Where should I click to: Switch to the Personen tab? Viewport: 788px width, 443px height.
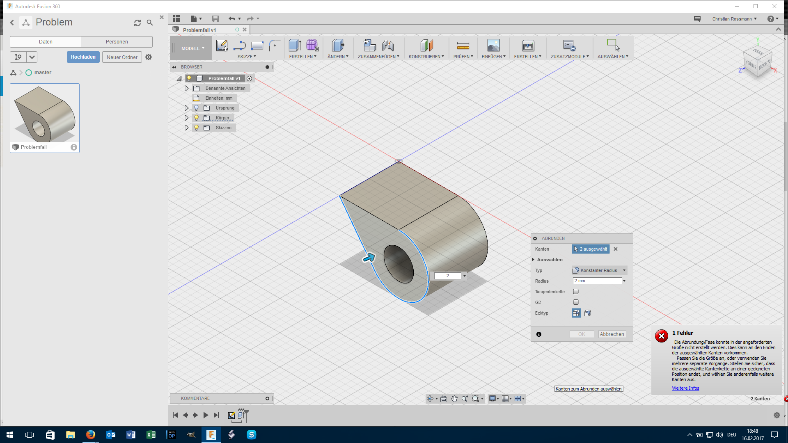point(117,42)
